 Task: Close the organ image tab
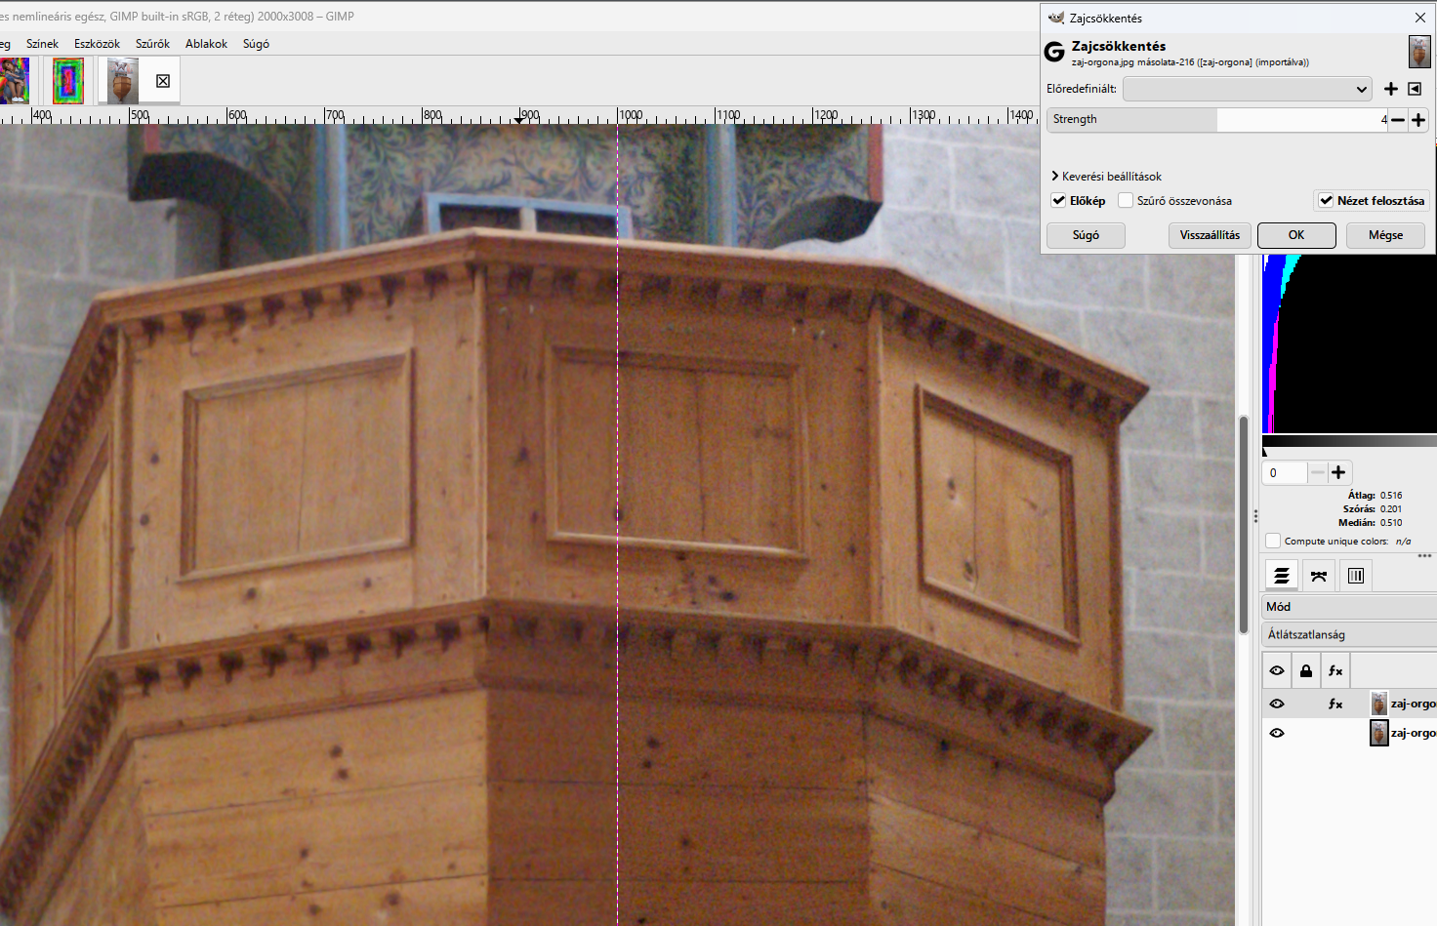(x=163, y=81)
